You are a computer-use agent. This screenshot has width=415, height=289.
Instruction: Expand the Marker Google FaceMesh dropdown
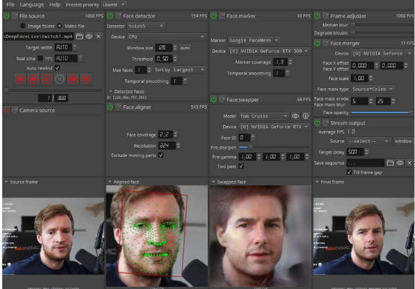coord(254,40)
